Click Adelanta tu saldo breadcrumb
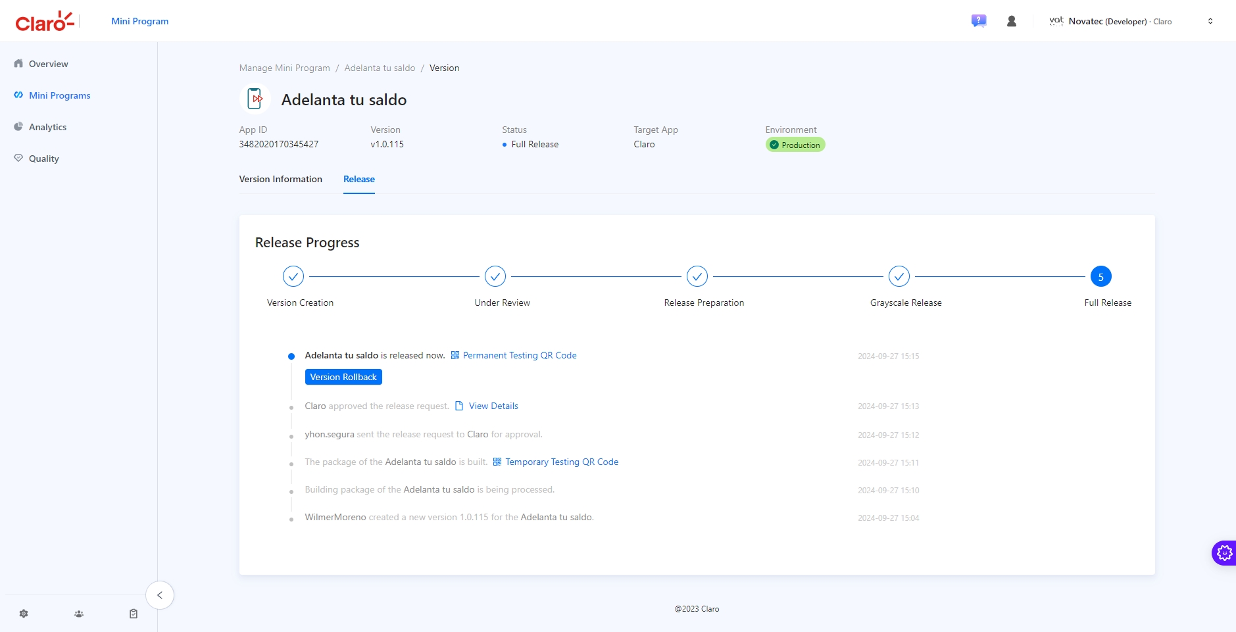The width and height of the screenshot is (1236, 632). pyautogui.click(x=380, y=68)
